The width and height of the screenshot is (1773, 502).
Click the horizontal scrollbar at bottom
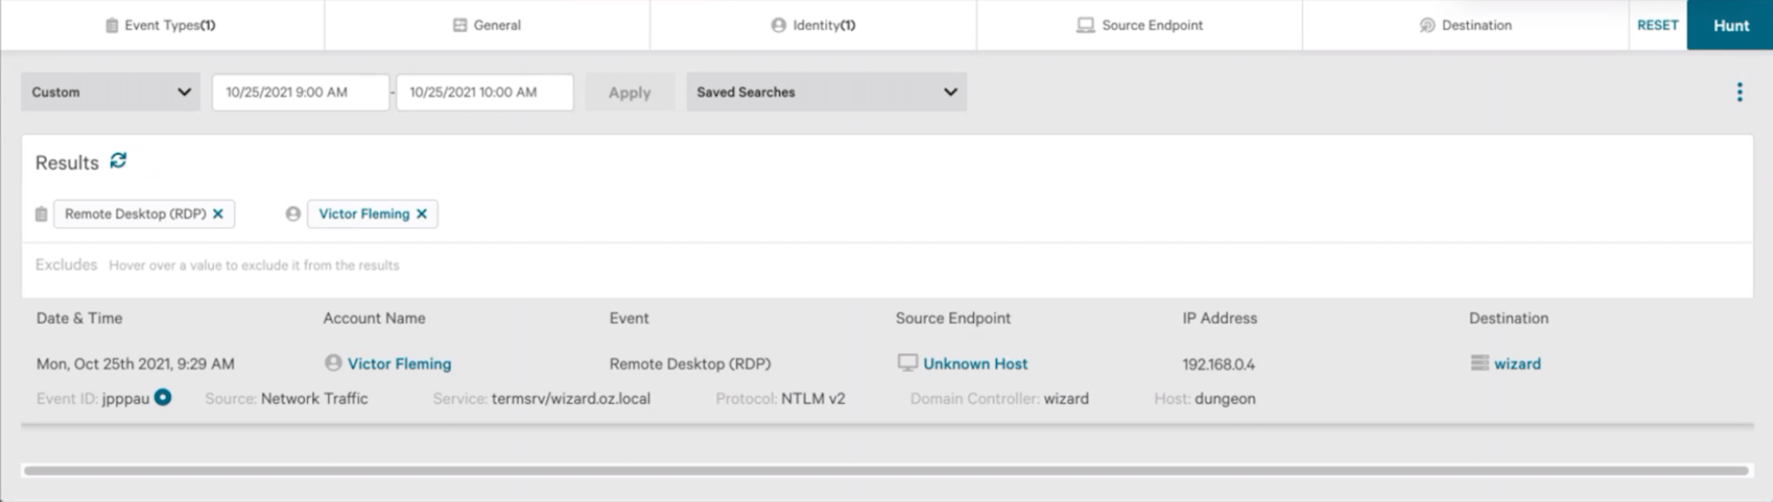[887, 471]
